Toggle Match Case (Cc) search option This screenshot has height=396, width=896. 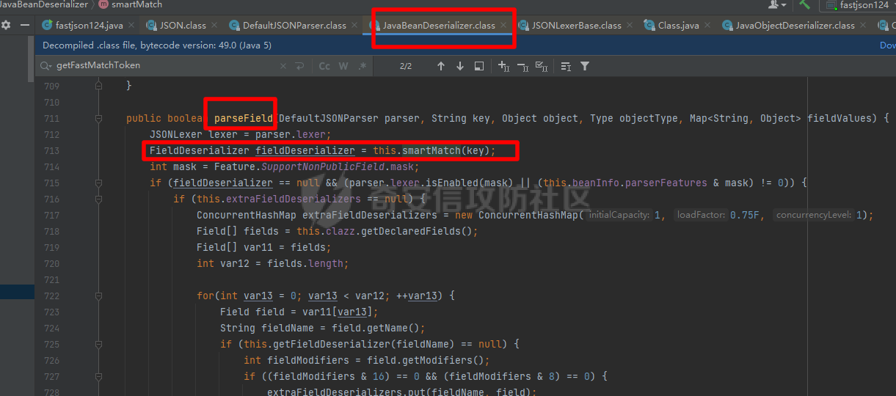click(x=324, y=66)
